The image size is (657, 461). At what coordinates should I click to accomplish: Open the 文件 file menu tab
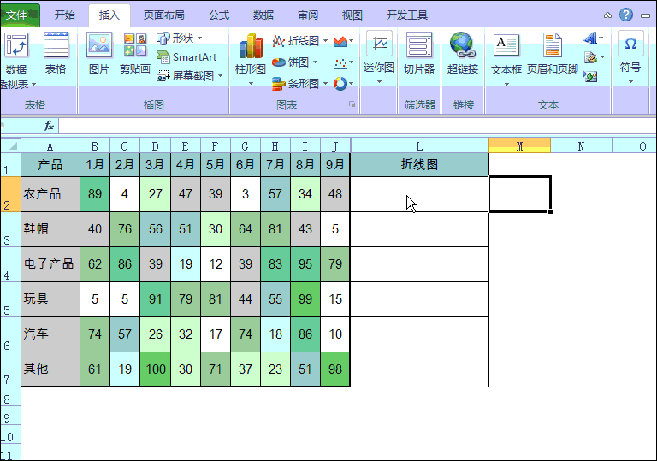tap(18, 15)
